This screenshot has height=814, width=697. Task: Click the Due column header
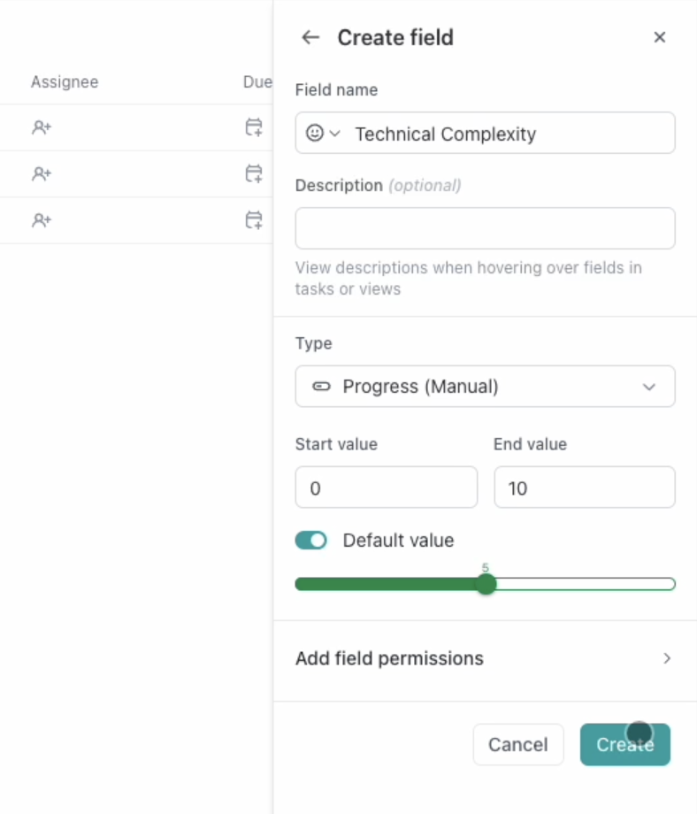click(257, 82)
